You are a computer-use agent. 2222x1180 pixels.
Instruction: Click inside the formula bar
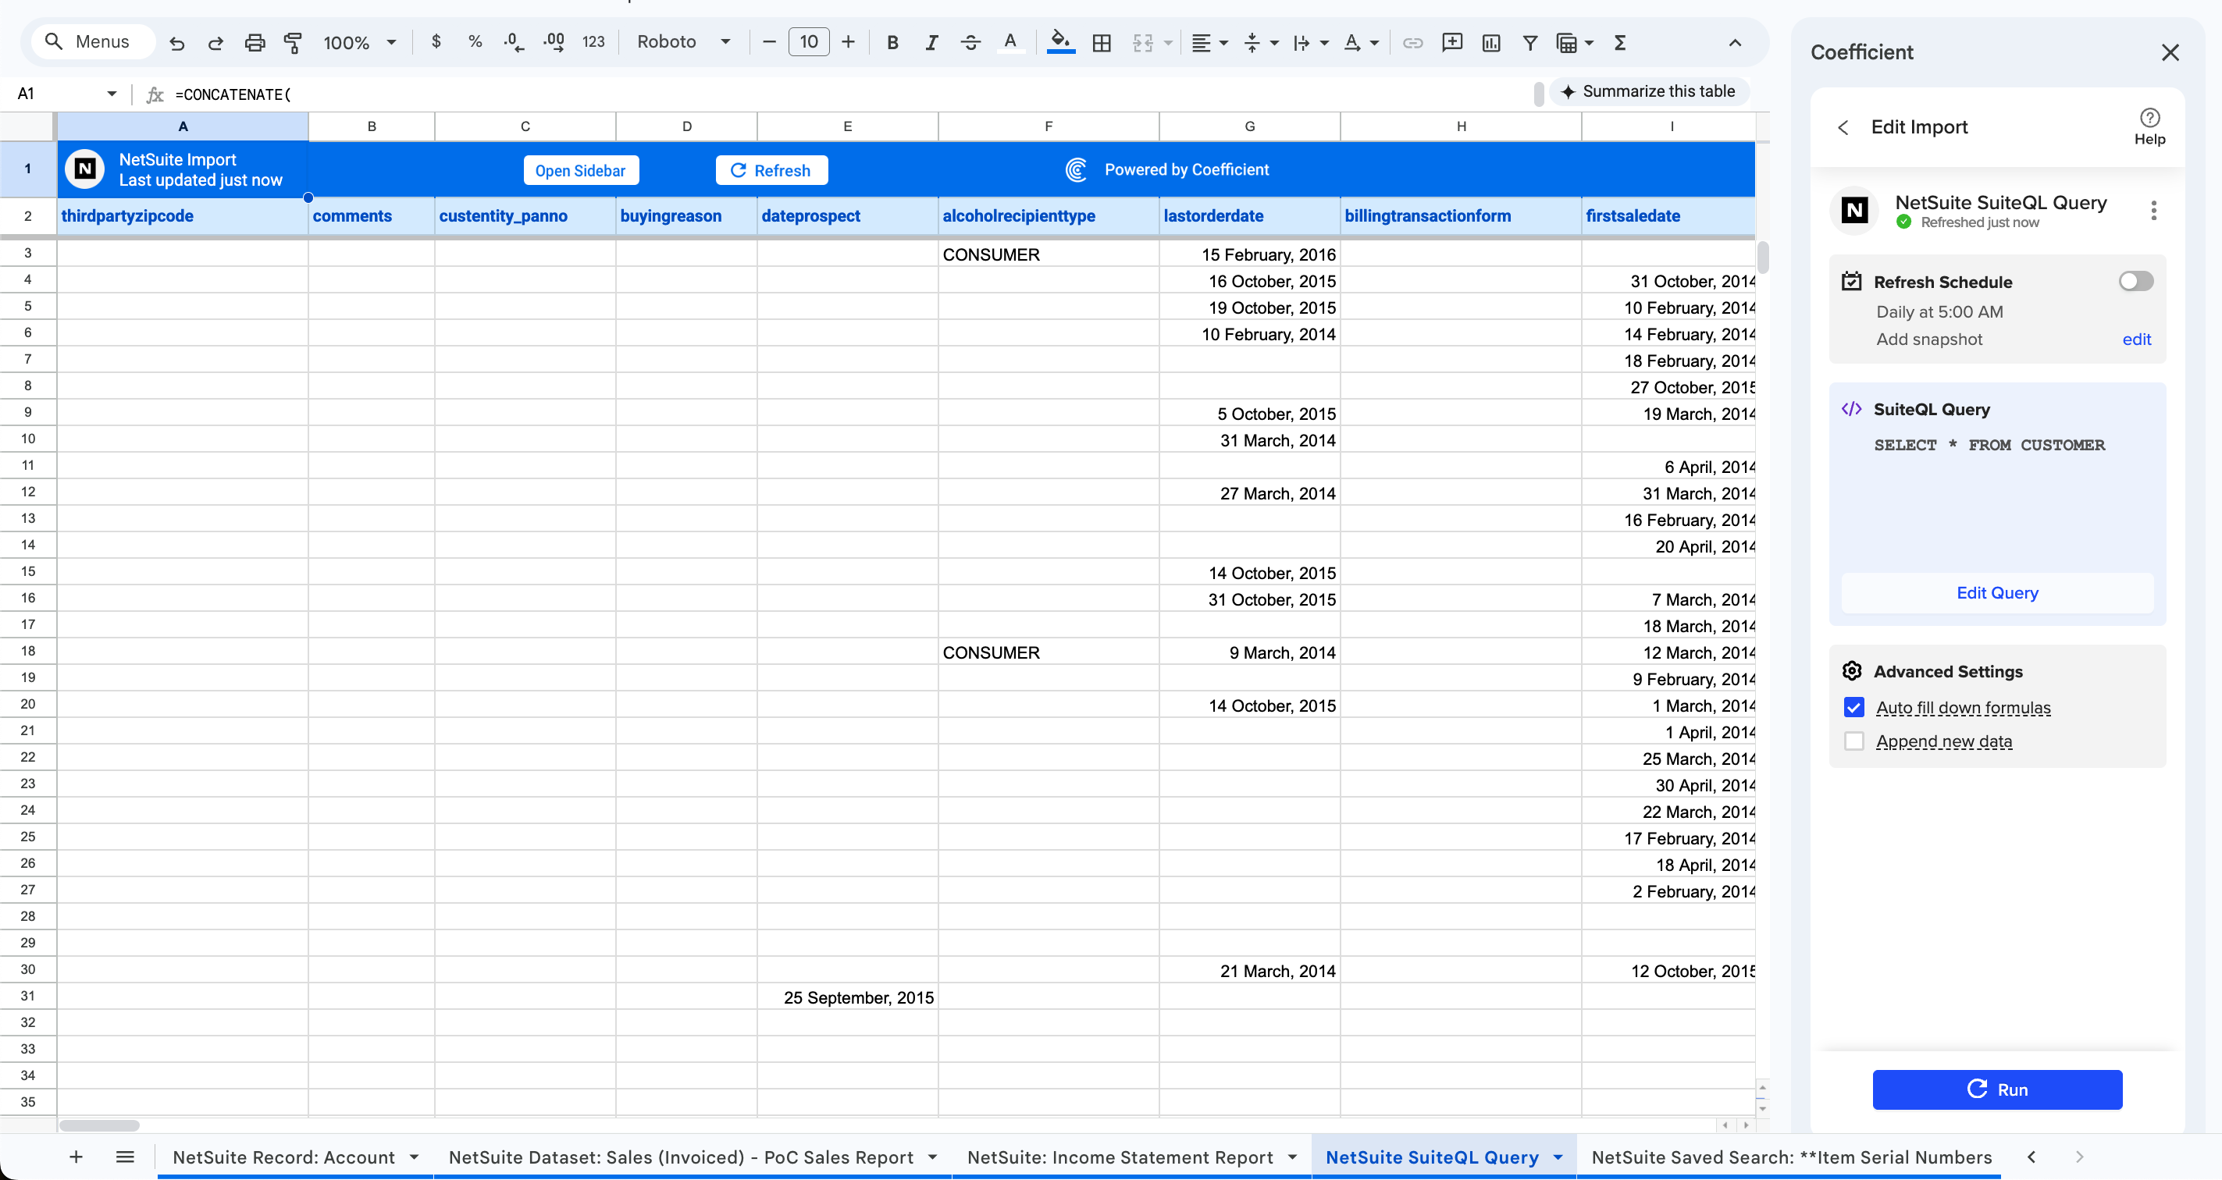604,94
